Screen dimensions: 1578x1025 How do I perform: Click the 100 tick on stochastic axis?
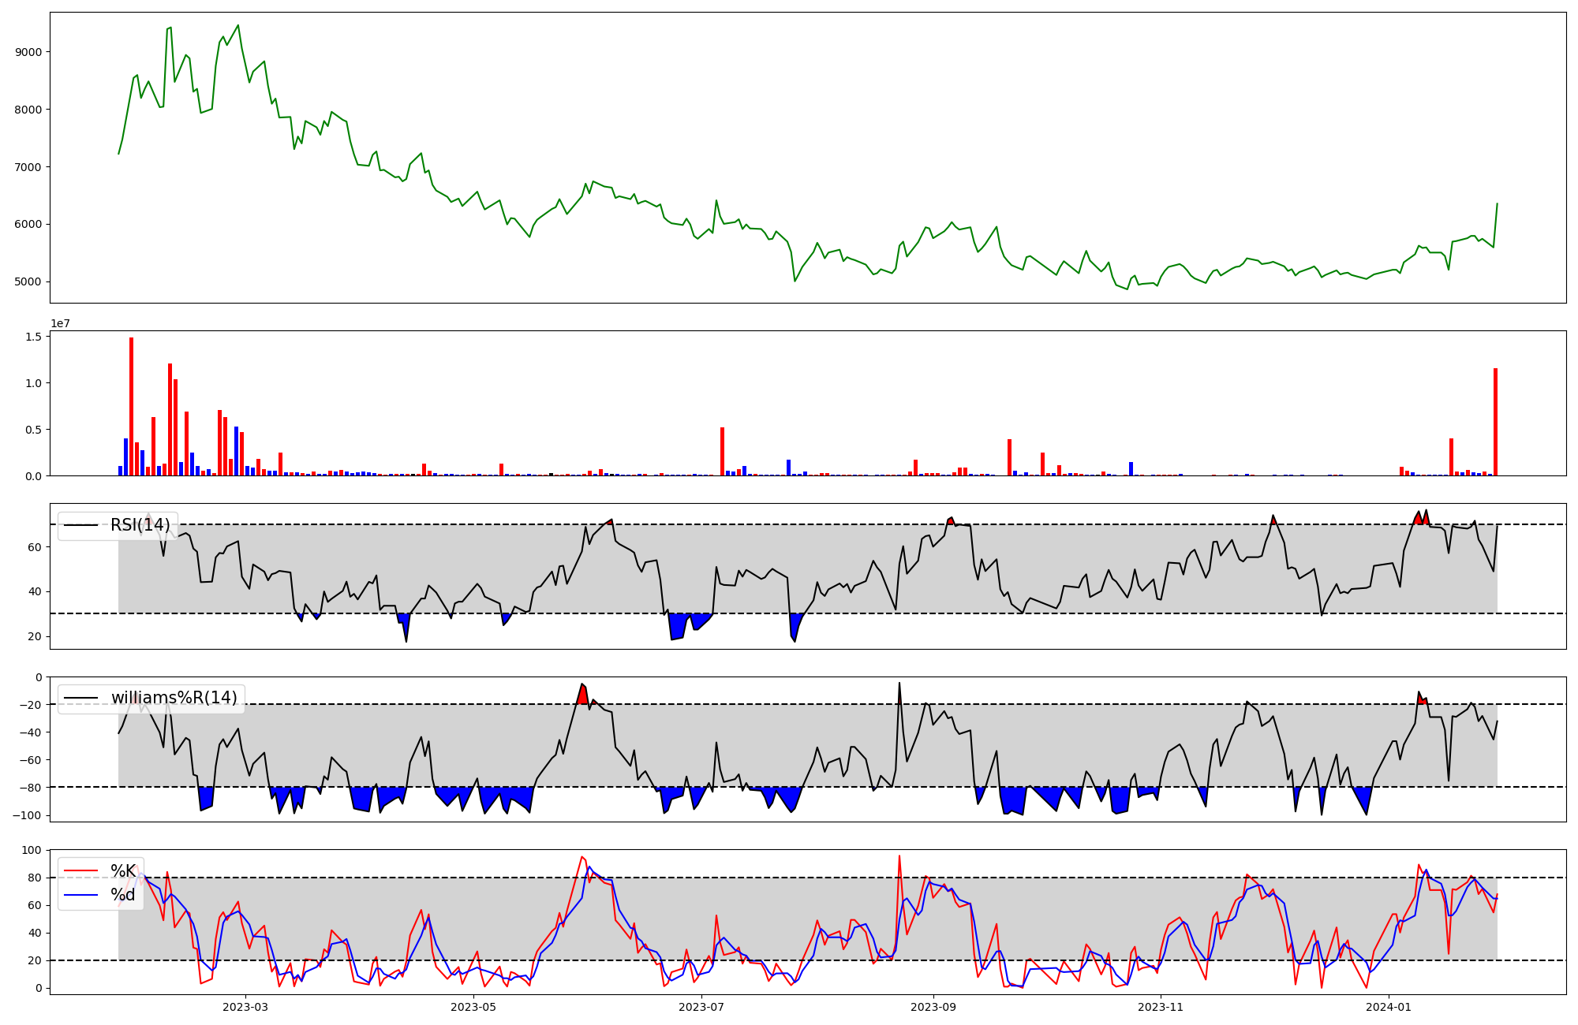pos(33,850)
